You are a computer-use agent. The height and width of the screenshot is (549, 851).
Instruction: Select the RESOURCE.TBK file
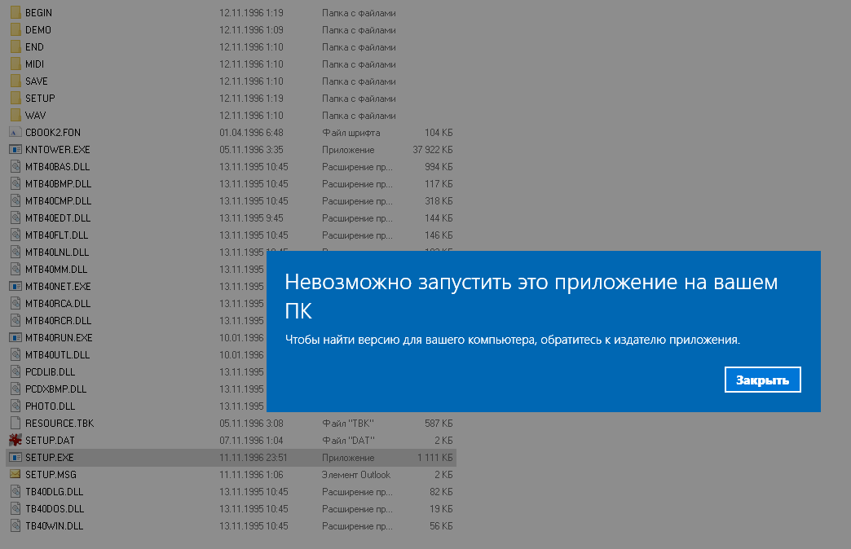tap(59, 423)
